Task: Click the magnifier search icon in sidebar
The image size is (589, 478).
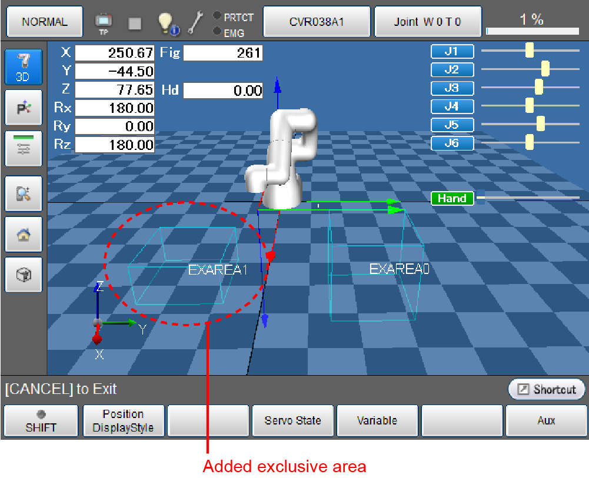Action: 23,193
